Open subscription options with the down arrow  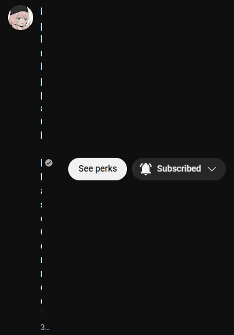pyautogui.click(x=212, y=169)
